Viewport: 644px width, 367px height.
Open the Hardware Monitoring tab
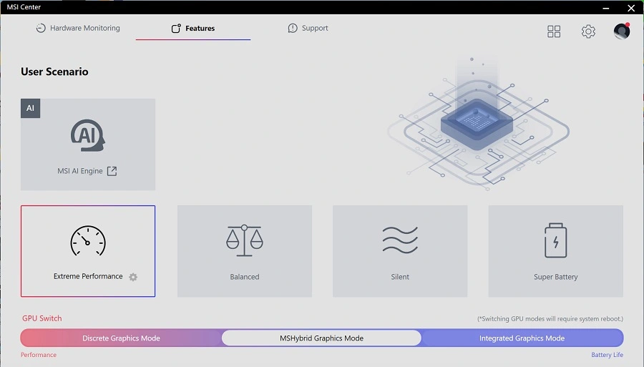[x=78, y=29]
